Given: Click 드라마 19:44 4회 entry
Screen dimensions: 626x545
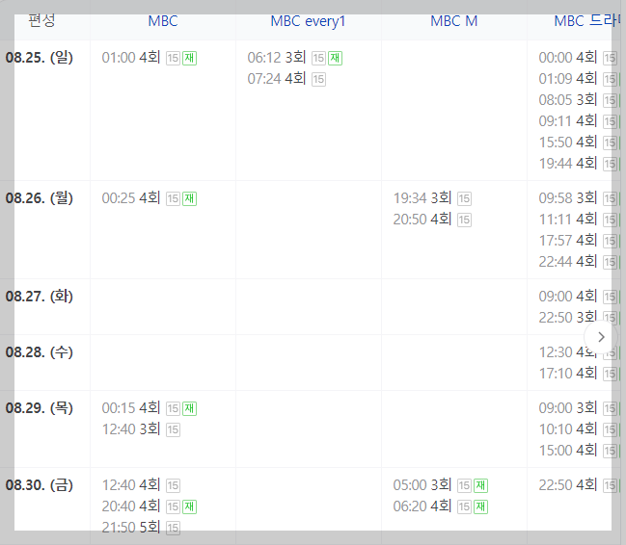Looking at the screenshot, I should pos(568,164).
